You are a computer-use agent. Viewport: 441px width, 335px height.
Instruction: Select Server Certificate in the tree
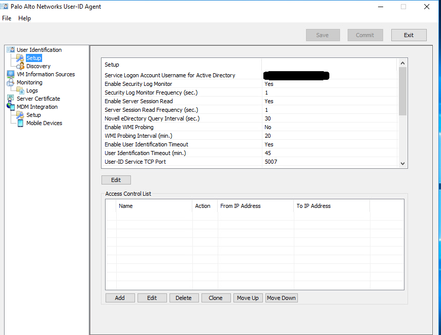(39, 99)
